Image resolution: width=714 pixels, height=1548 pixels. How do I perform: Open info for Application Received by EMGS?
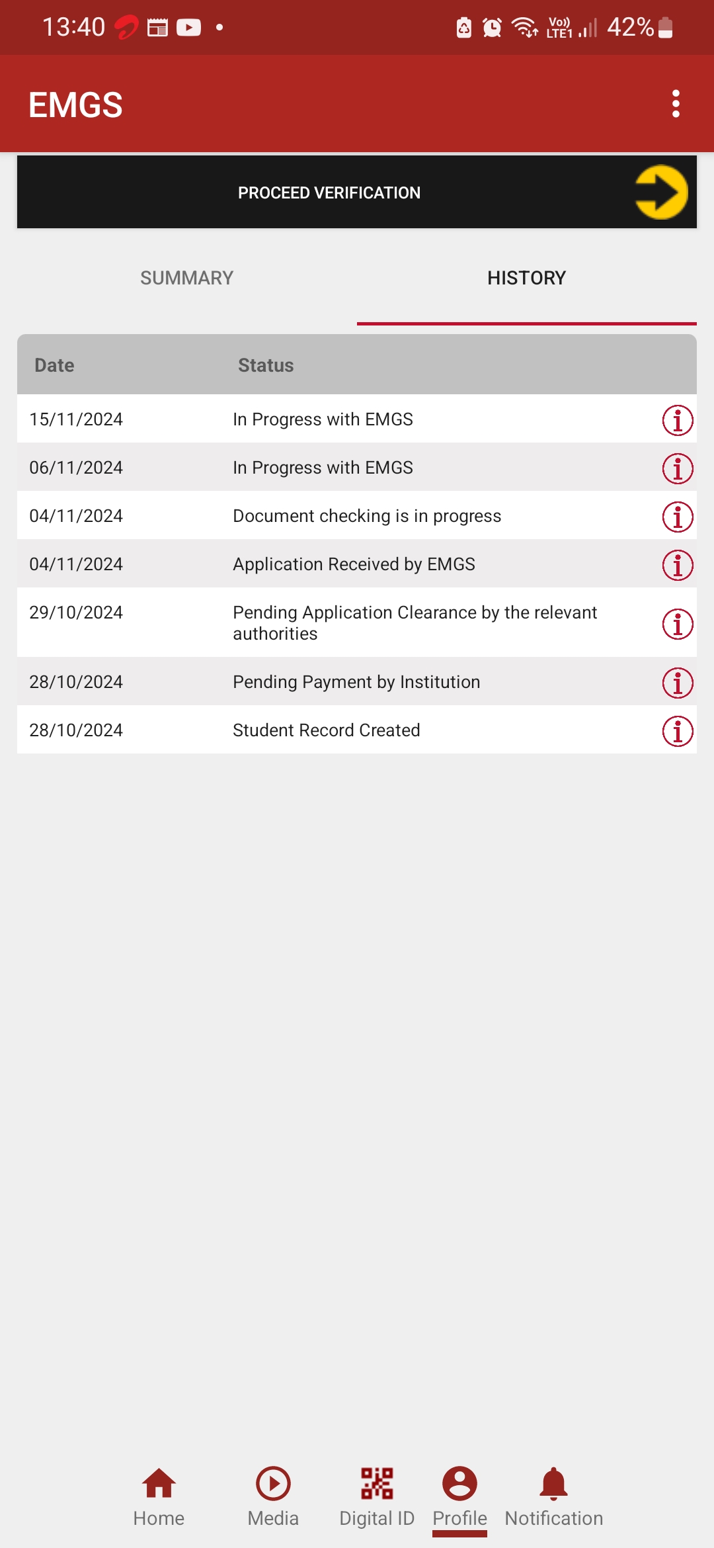point(678,565)
